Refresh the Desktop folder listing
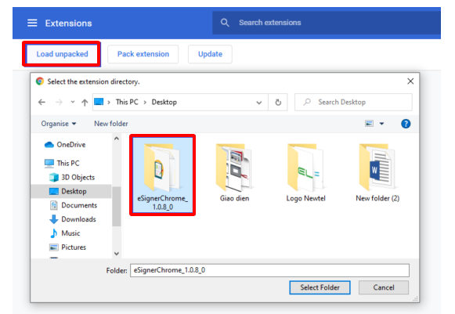This screenshot has width=455, height=314. pyautogui.click(x=278, y=103)
